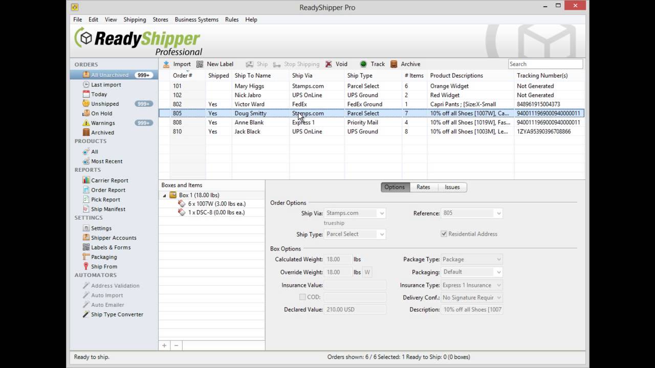Toggle the COD checkbox
Viewport: 655px width, 368px height.
302,297
